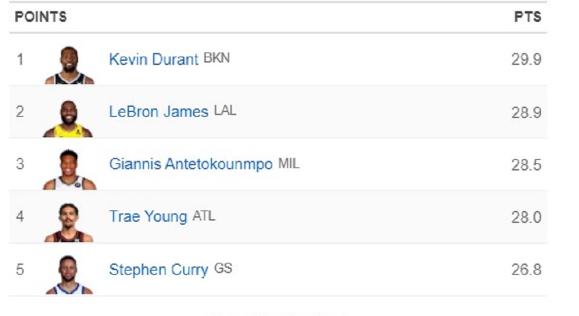Click the 28.0 points value for Trae Young
The width and height of the screenshot is (579, 316).
[526, 217]
